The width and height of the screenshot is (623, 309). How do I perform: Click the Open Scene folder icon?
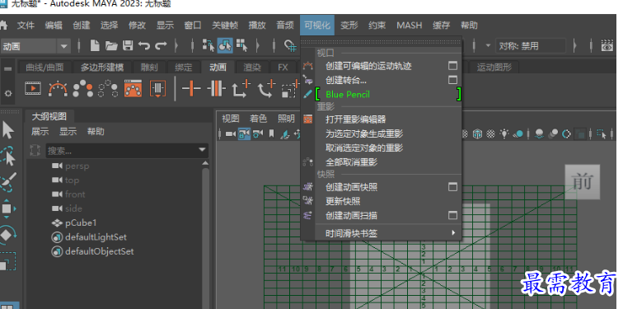(x=111, y=45)
